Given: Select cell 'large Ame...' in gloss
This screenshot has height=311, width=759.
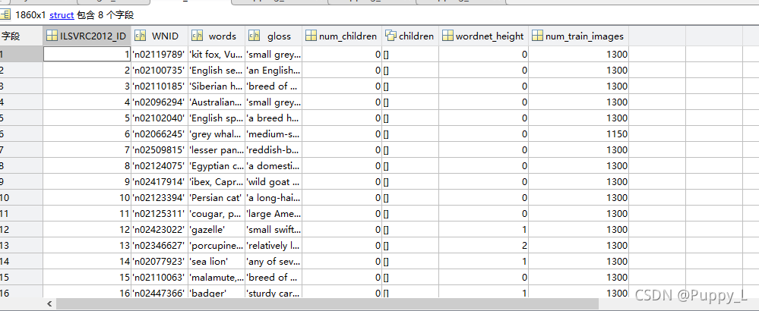Looking at the screenshot, I should 274,213.
